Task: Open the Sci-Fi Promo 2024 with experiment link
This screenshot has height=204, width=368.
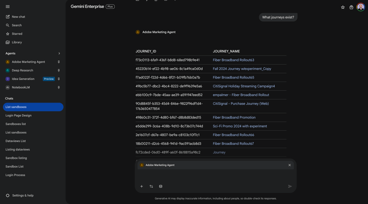Action: (239, 126)
